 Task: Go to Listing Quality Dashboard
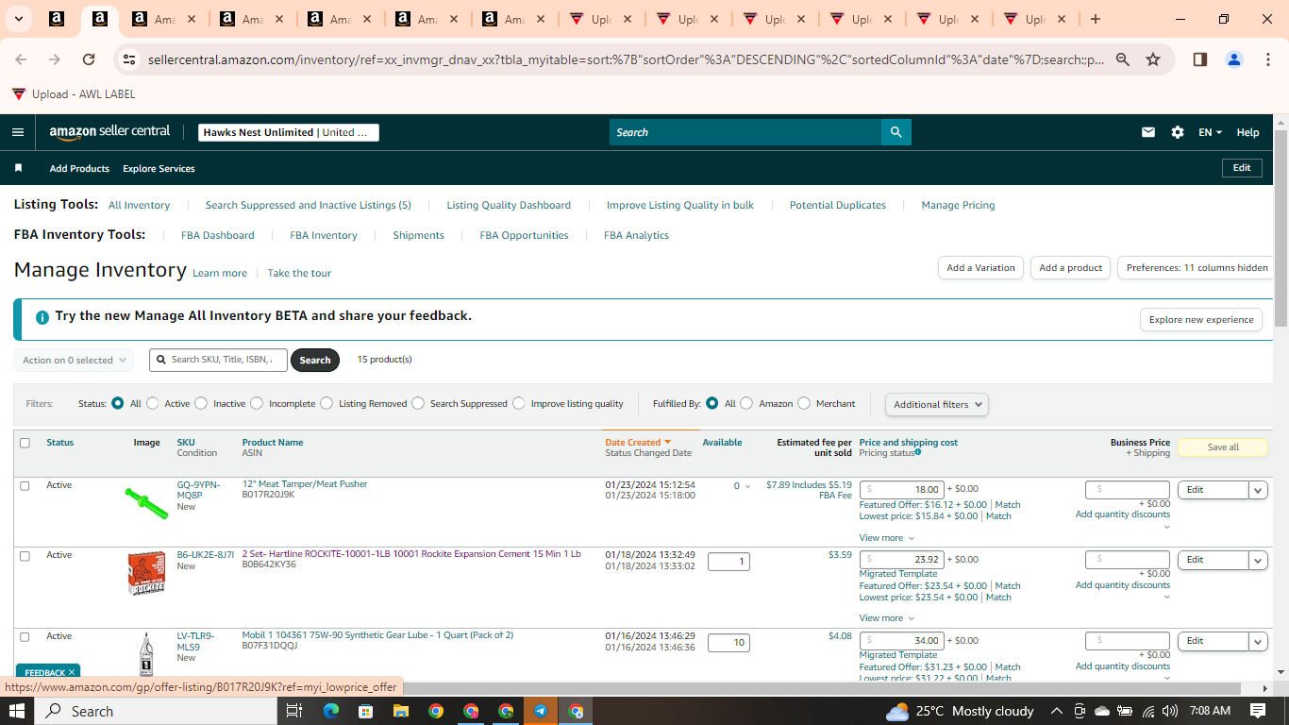tap(509, 205)
